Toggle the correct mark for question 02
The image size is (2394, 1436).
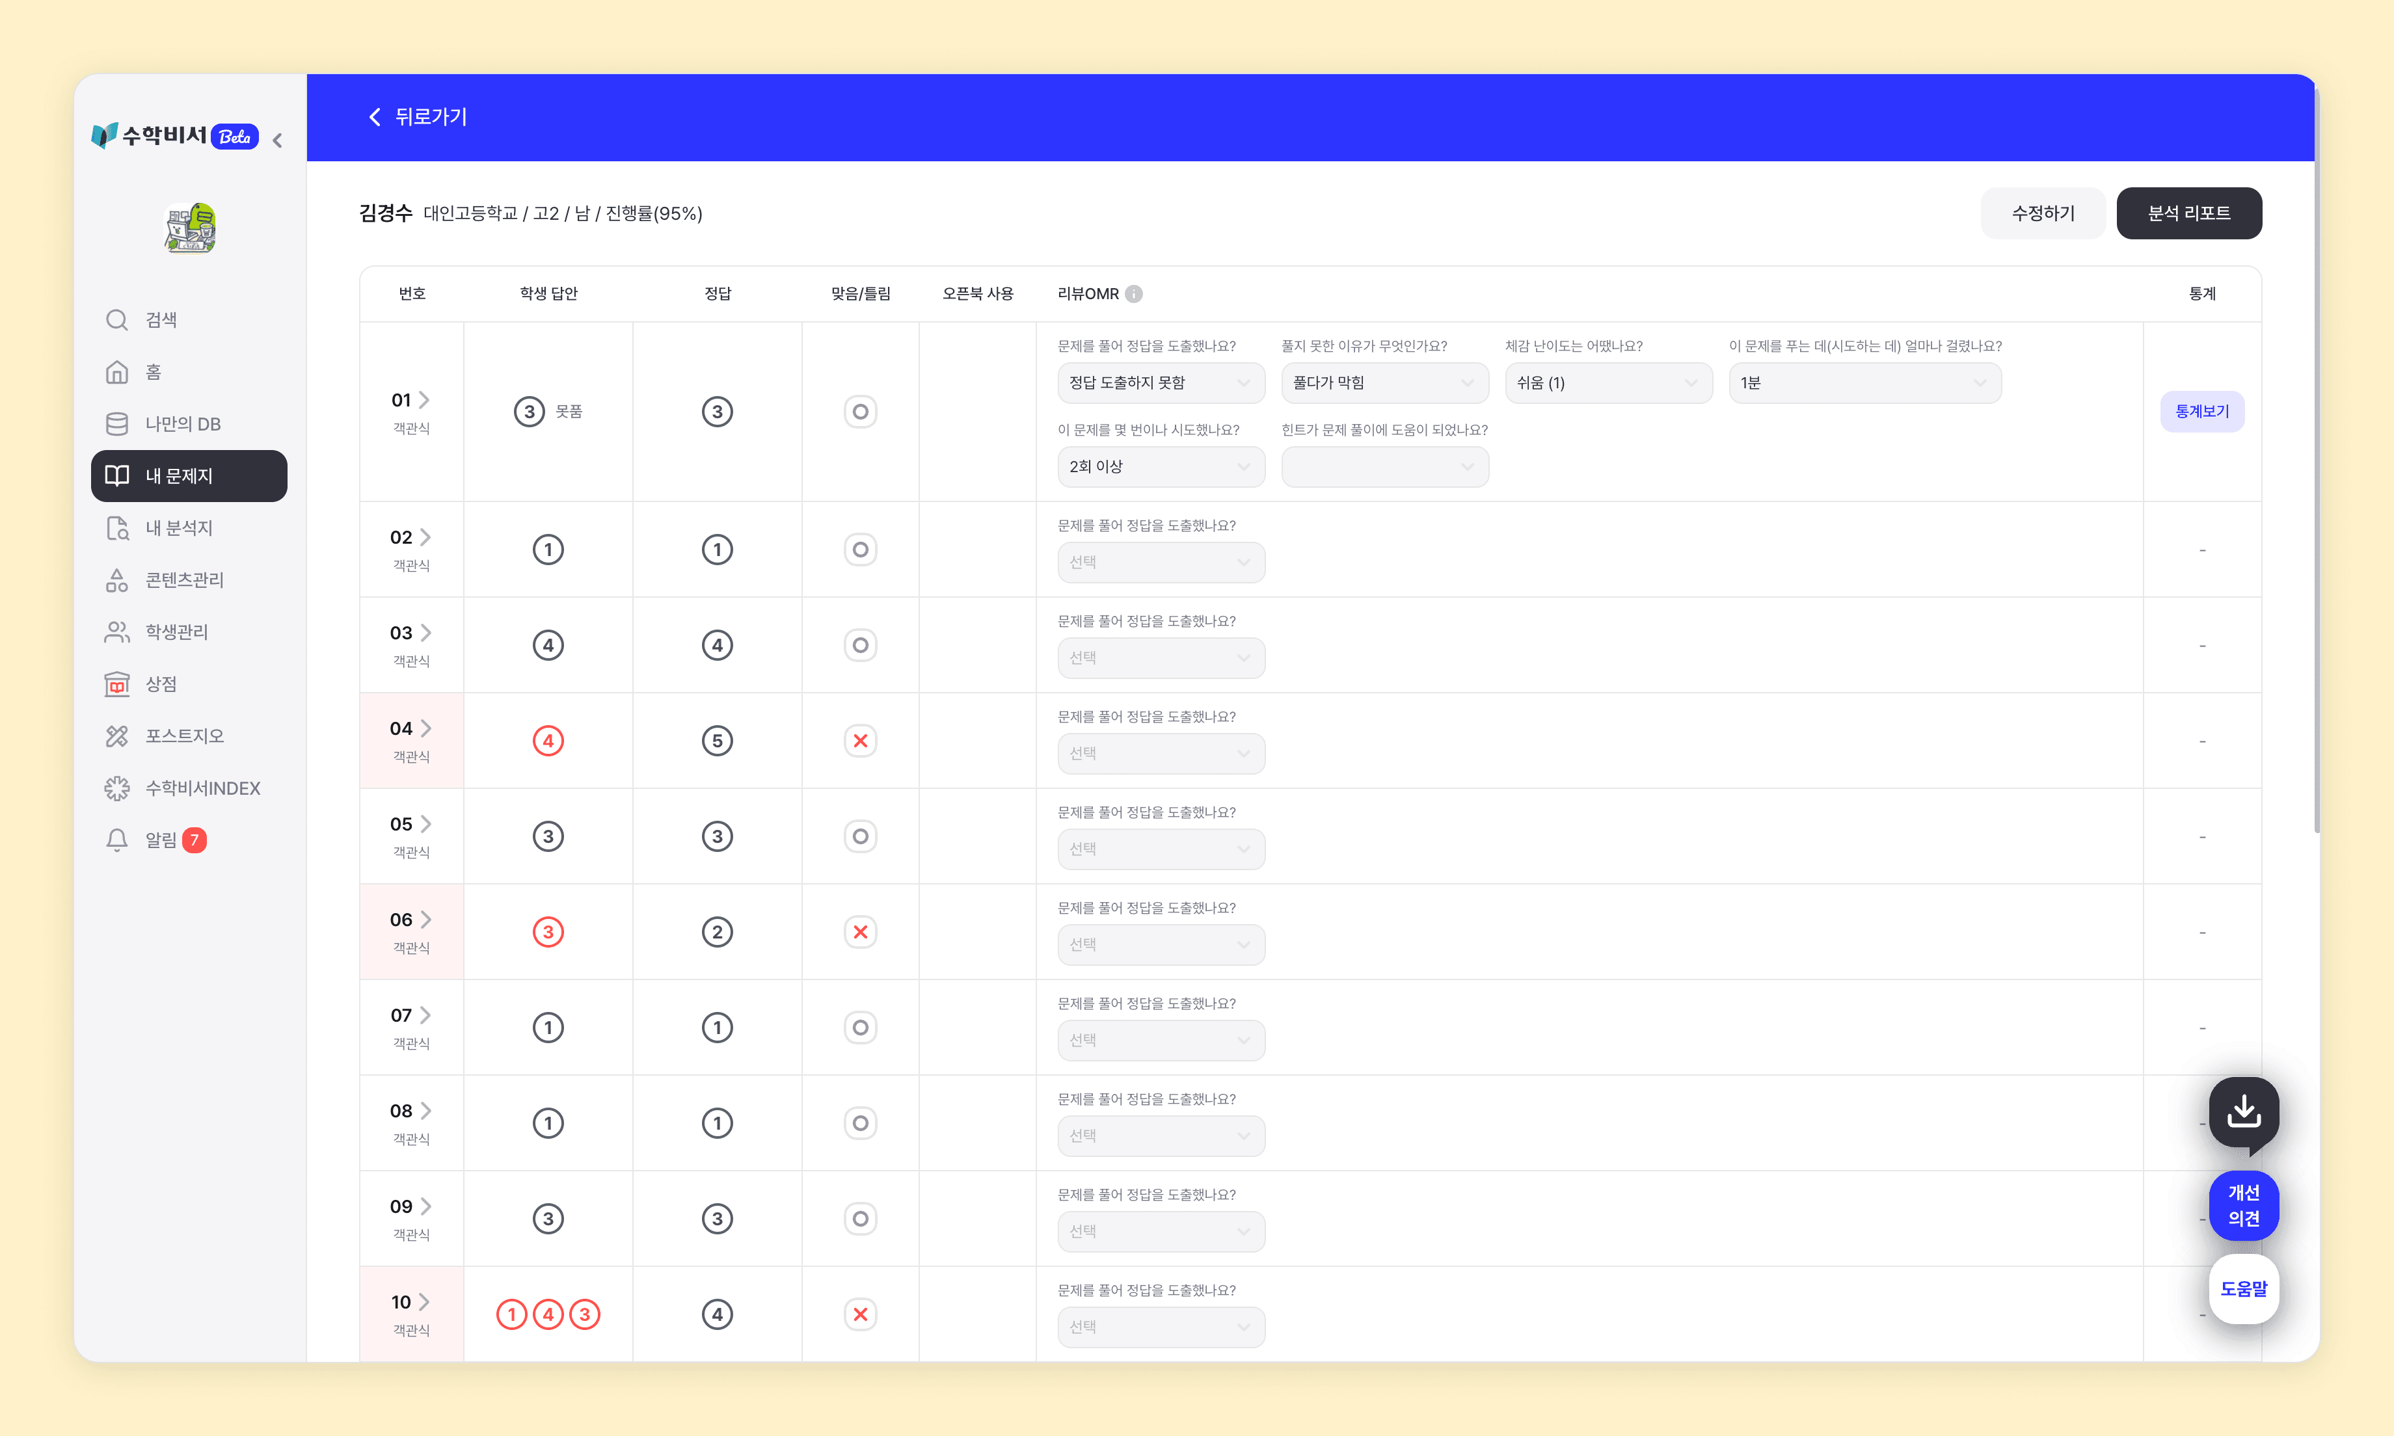click(860, 550)
